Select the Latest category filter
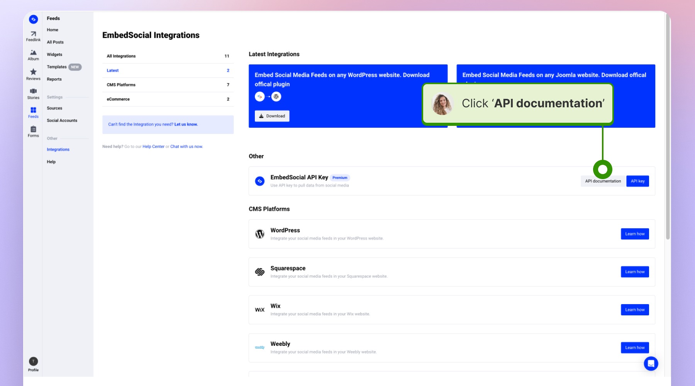695x386 pixels. 168,70
